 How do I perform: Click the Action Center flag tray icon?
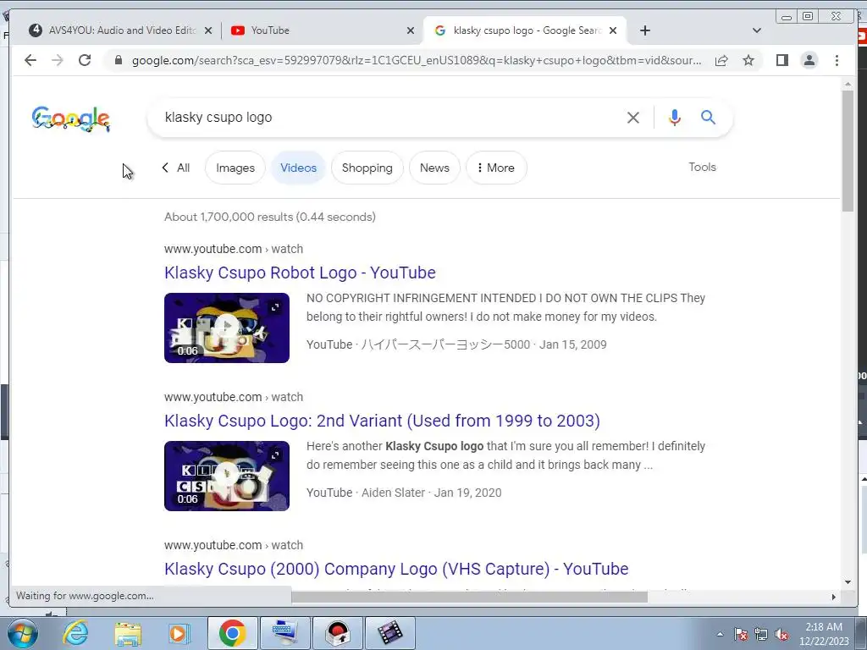click(741, 635)
